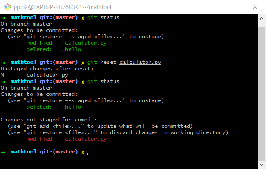Viewport: 266px width, 169px height.
Task: Click the 'git add <file>...' hint line
Action: 100,126
